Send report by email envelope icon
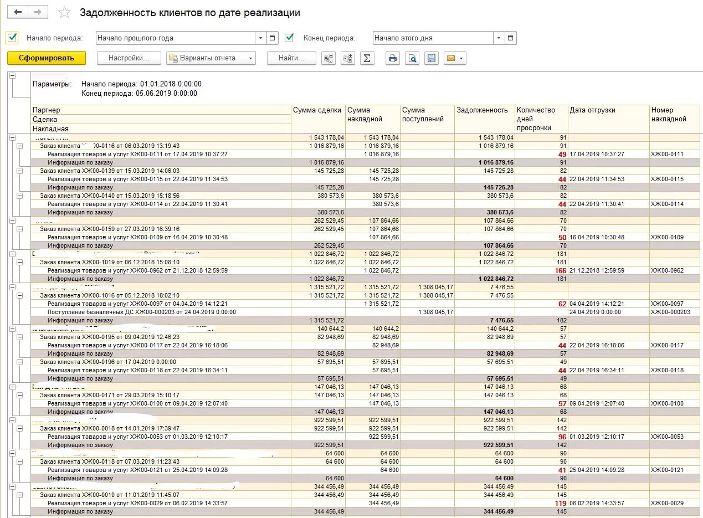The image size is (703, 518). pyautogui.click(x=451, y=58)
